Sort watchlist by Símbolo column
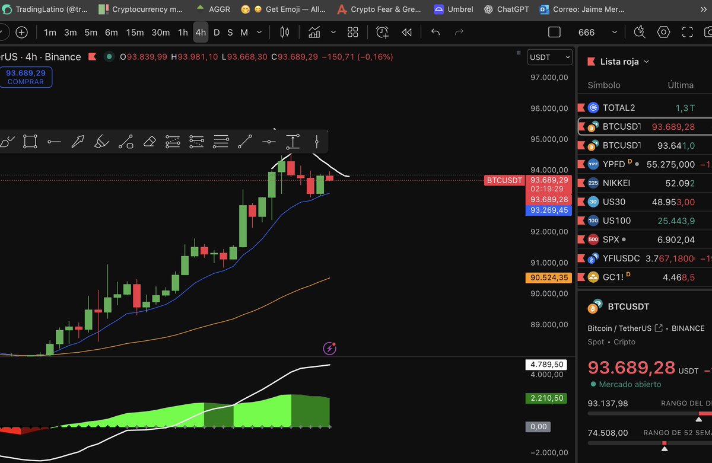This screenshot has width=712, height=463. tap(604, 85)
